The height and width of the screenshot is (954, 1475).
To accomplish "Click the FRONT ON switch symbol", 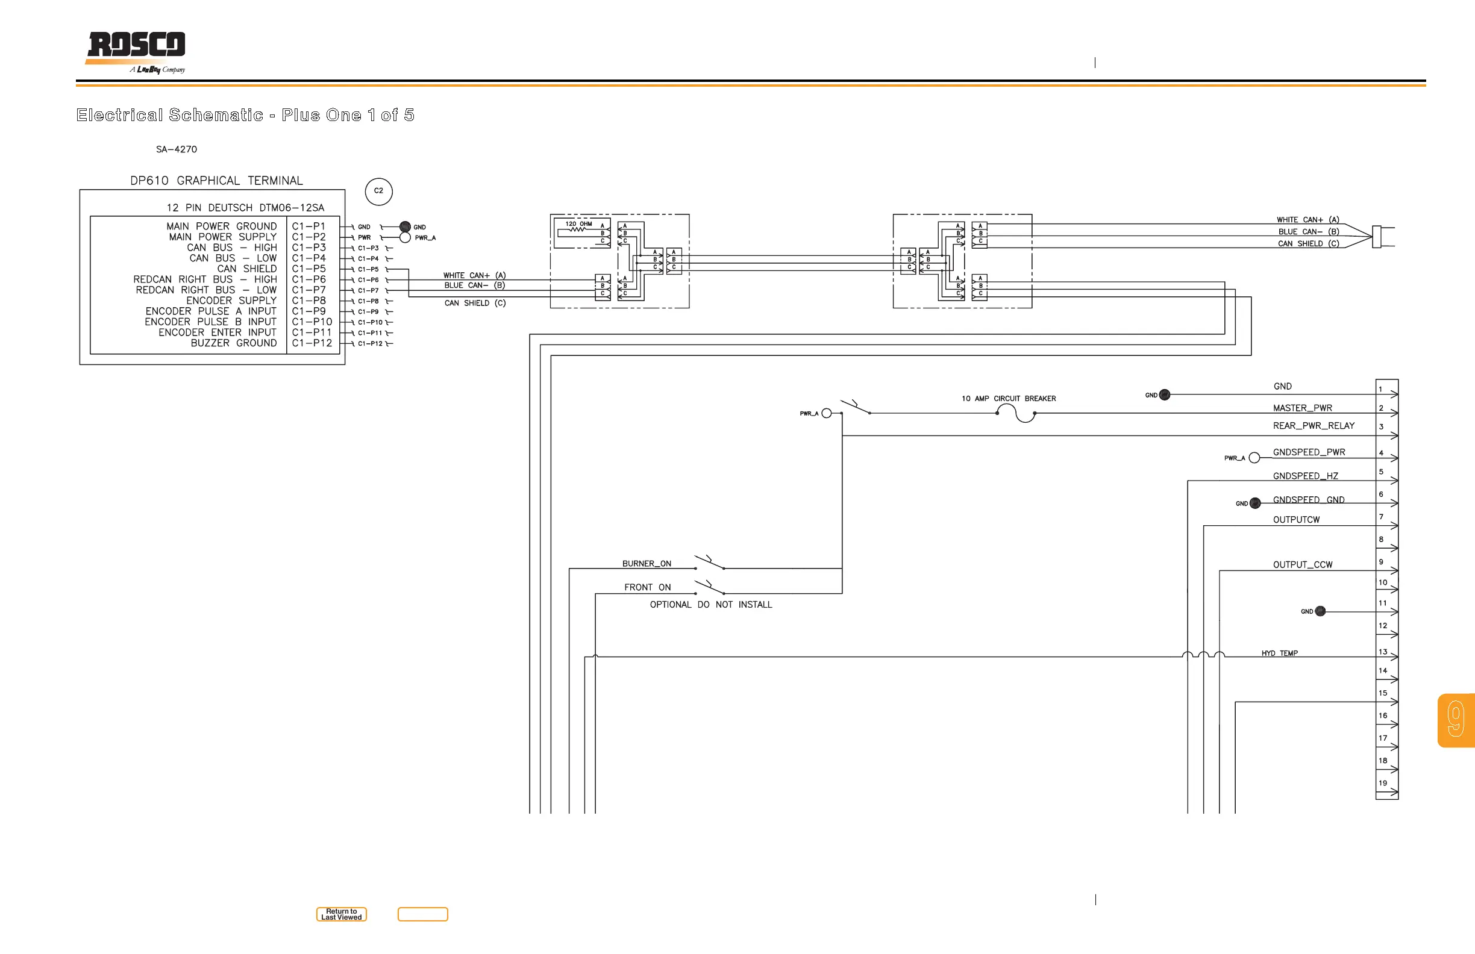I will pyautogui.click(x=710, y=588).
